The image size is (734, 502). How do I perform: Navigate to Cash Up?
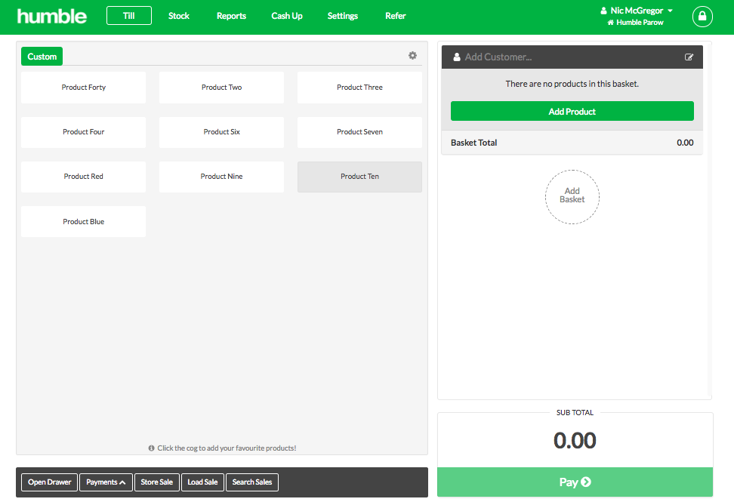(x=287, y=16)
